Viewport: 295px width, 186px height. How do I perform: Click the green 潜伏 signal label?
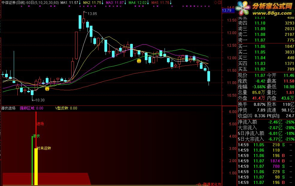pos(36,136)
